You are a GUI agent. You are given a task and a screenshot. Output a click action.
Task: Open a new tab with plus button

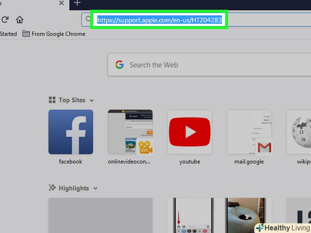[77, 3]
